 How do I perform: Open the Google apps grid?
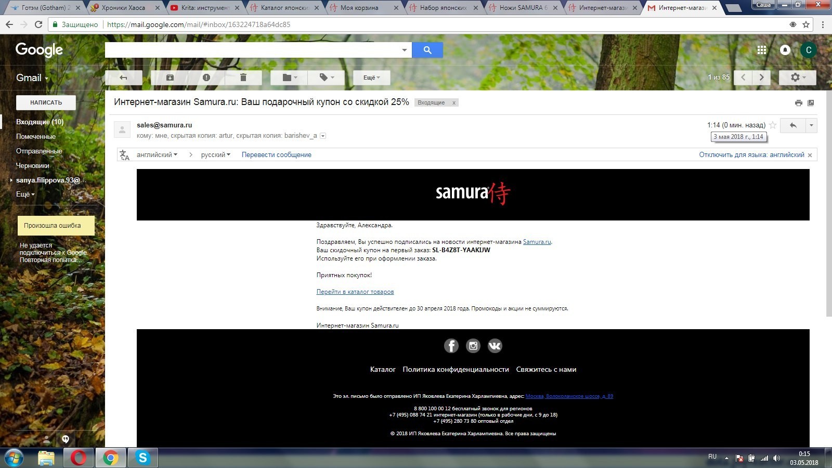tap(762, 50)
